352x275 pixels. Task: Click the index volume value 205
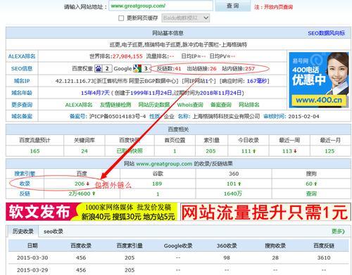pos(210,151)
